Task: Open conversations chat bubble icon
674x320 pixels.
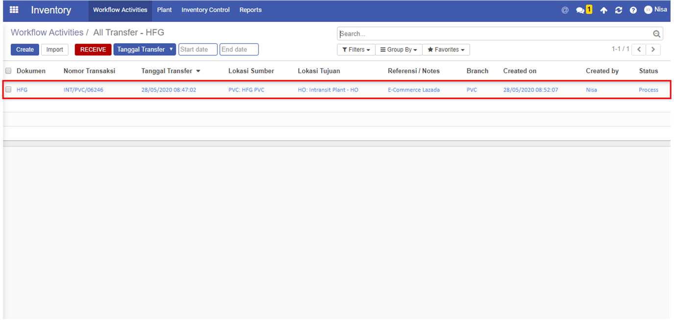Action: click(580, 10)
